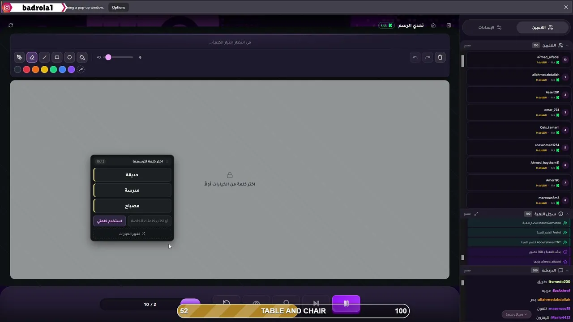Click chat username itsmedo200
Screen dimensions: 573x322
click(x=559, y=282)
